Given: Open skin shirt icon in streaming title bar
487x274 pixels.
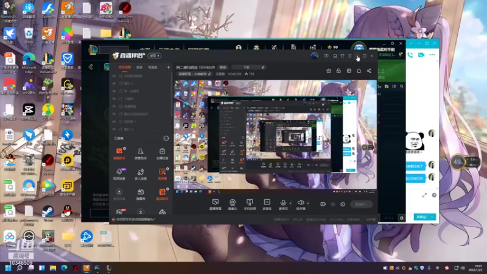Looking at the screenshot, I should [342, 56].
